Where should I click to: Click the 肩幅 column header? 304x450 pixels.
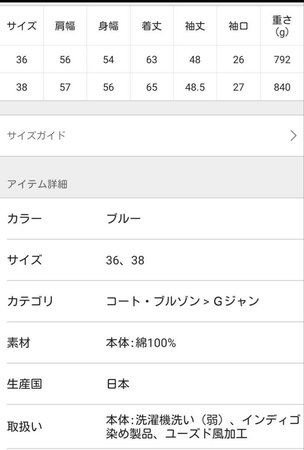(x=65, y=26)
